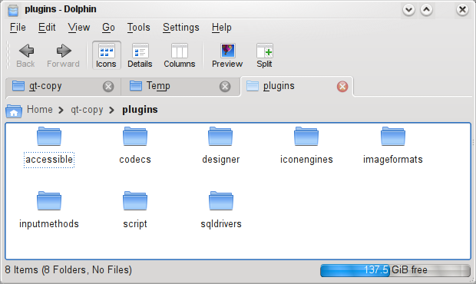Click the iconengines folder name label
The height and width of the screenshot is (284, 476).
306,160
